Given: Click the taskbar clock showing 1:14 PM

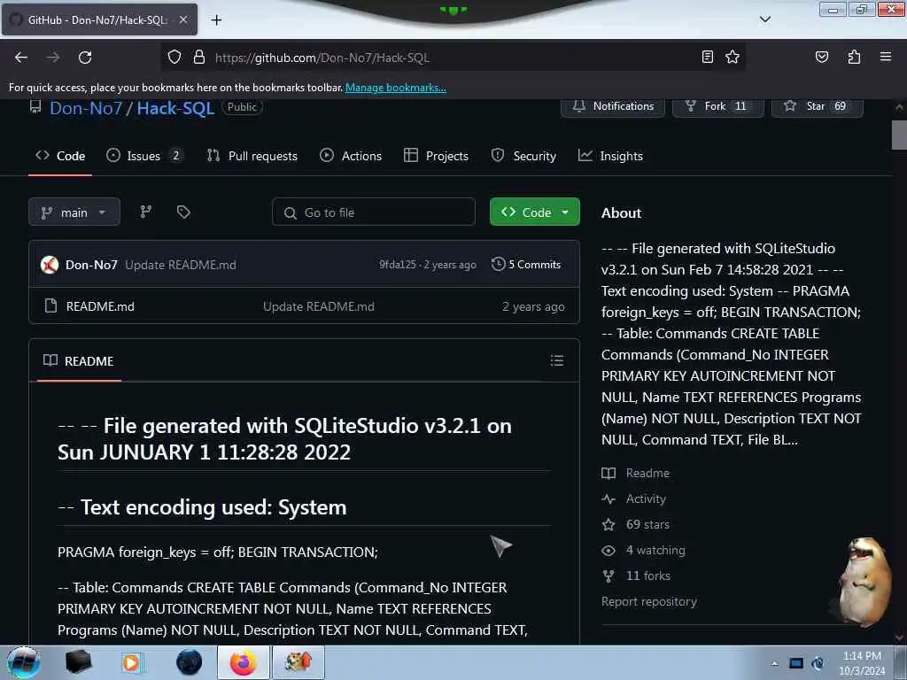Looking at the screenshot, I should coord(862,662).
